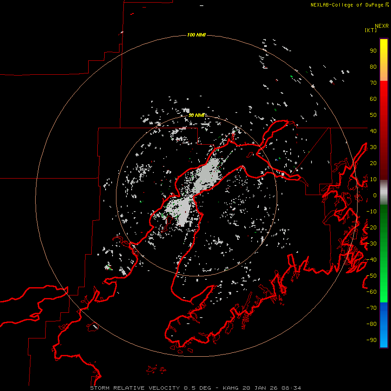391x391 pixels.
Task: Select the 30 value on velocity scale
Action: pyautogui.click(x=373, y=147)
